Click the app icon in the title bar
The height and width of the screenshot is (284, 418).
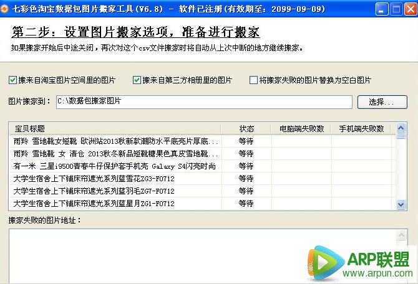coord(4,9)
